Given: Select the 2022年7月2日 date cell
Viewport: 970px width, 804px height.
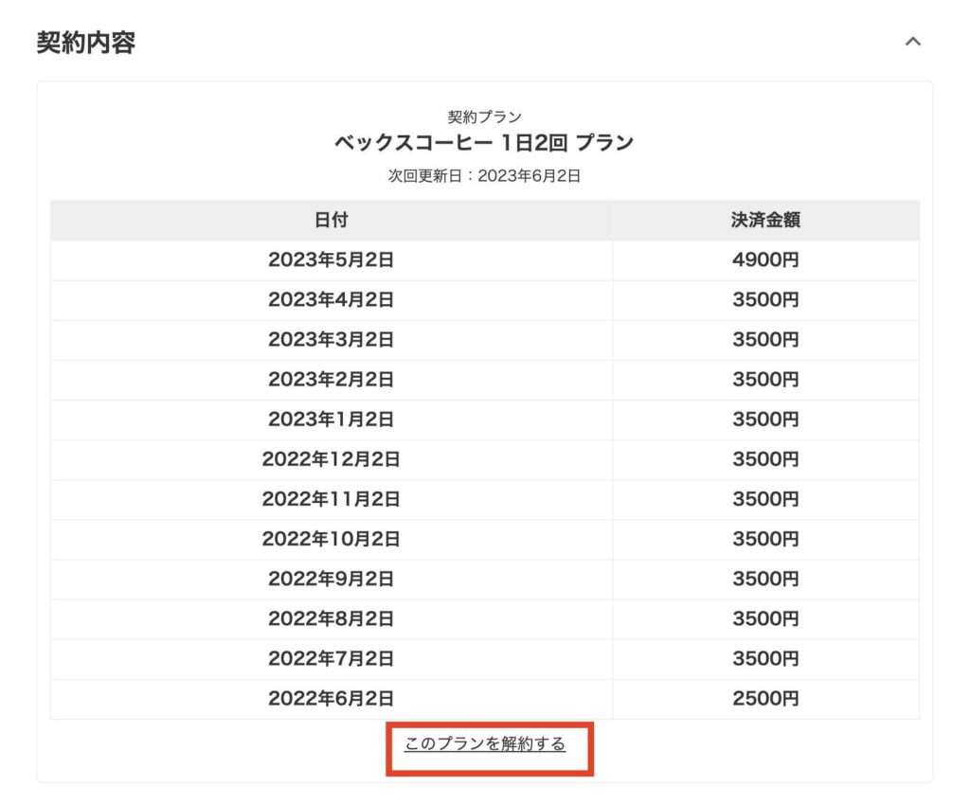Looking at the screenshot, I should pos(332,659).
